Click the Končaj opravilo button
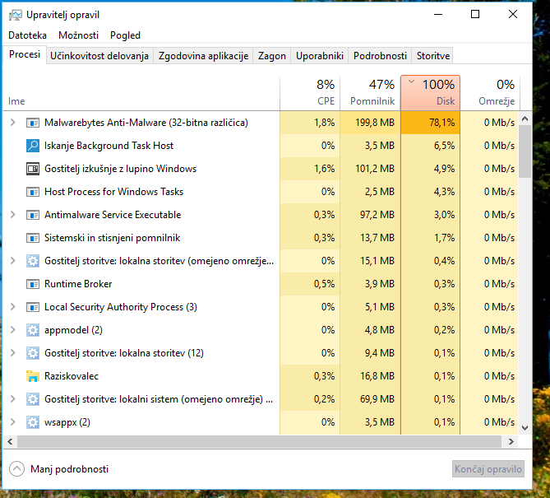This screenshot has width=550, height=498. tap(488, 469)
